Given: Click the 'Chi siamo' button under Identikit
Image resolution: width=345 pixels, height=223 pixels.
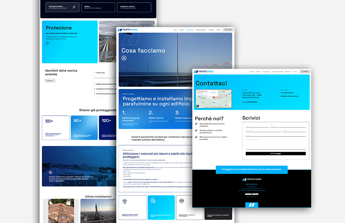Looking at the screenshot, I should (50, 81).
